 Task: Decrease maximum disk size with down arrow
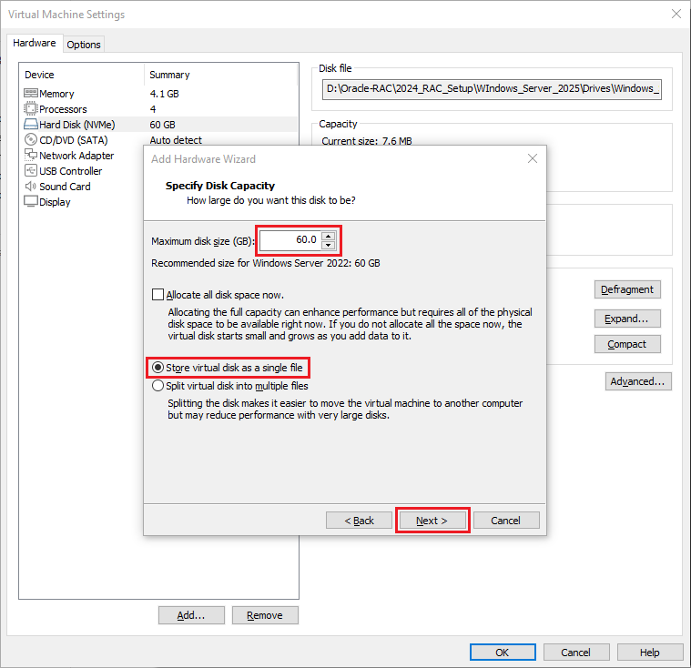pos(329,245)
